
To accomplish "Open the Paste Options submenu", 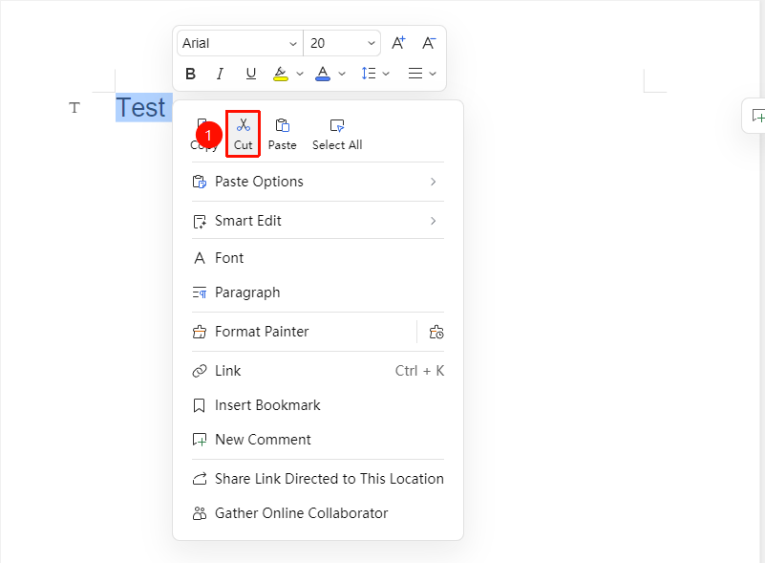I will pos(318,182).
